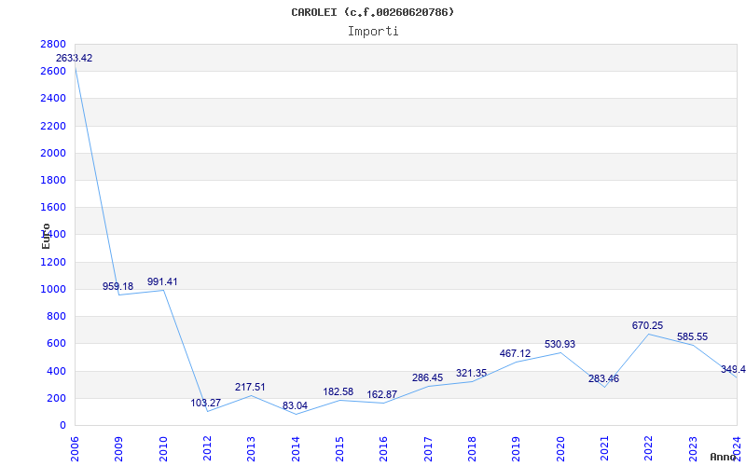The image size is (746, 466).
Task: Click the 321.35 data label
Action: 471,374
